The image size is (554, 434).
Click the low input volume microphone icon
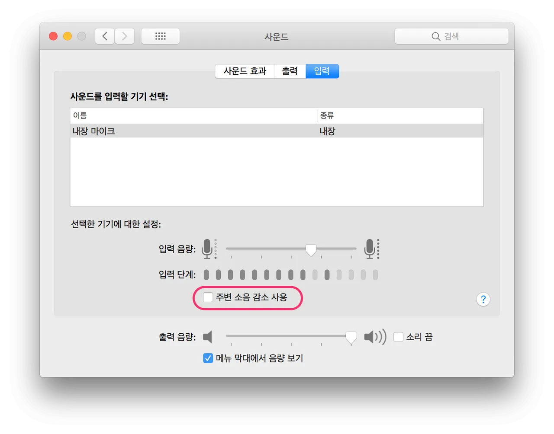209,249
